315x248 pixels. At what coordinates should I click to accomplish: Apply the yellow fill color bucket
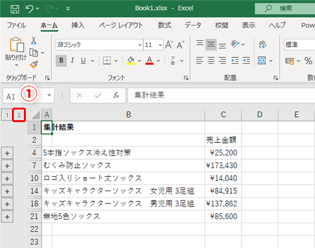pos(130,60)
